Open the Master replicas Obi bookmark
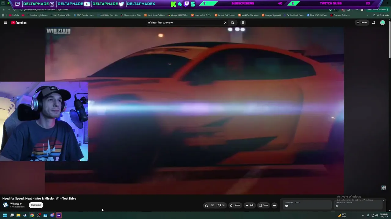The image size is (391, 219). (x=131, y=15)
